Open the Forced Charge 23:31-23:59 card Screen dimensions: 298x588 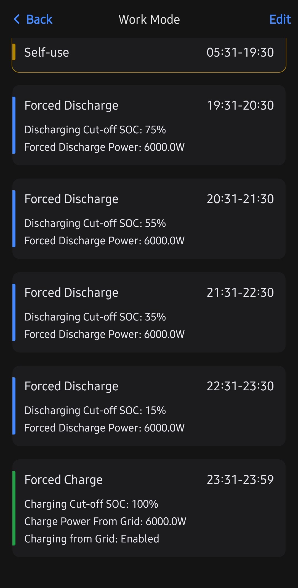149,508
